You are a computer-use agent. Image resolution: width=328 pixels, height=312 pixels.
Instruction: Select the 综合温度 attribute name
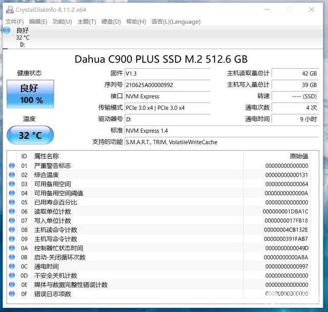point(47,175)
